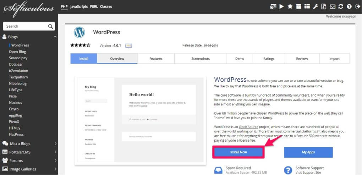Screen dimensions: 362x175
Task: Select Serendipity in the sidebar
Action: [18, 58]
